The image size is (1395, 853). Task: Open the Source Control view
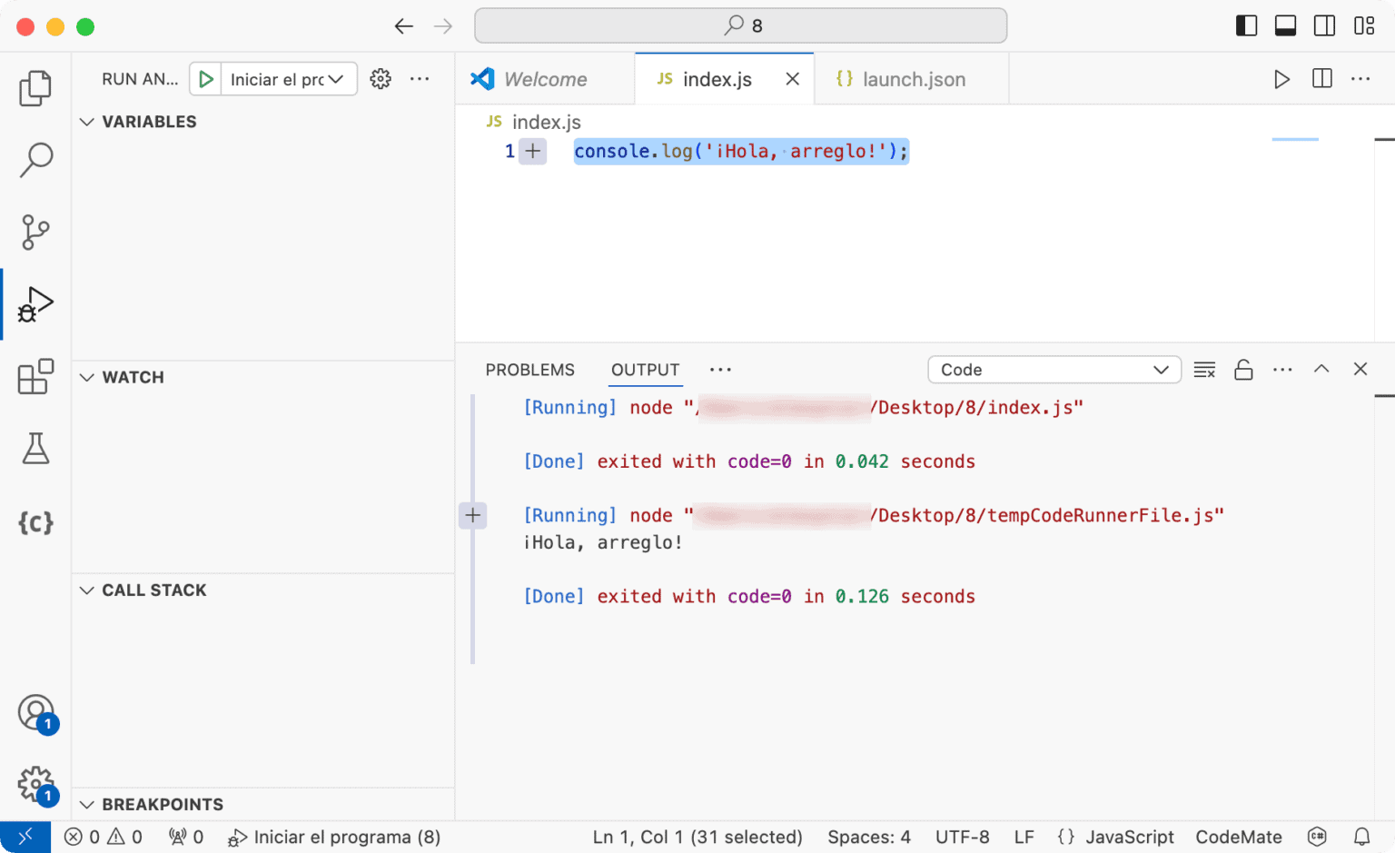pyautogui.click(x=35, y=233)
